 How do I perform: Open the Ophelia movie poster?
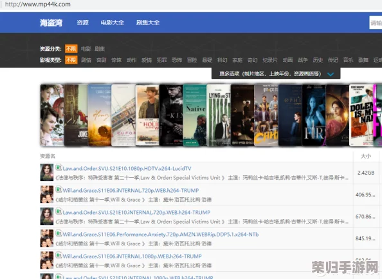coord(289,115)
